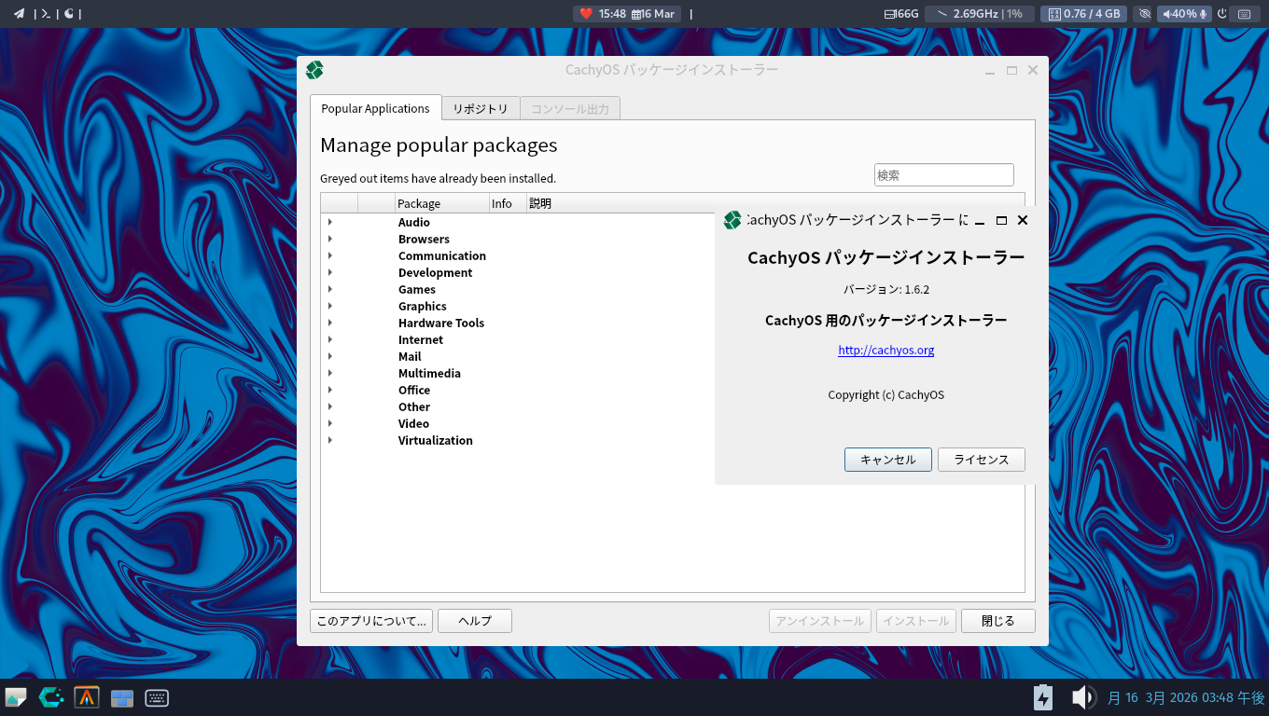Click the battery charging icon in taskbar
Screen dimensions: 1269x716
pos(1043,697)
